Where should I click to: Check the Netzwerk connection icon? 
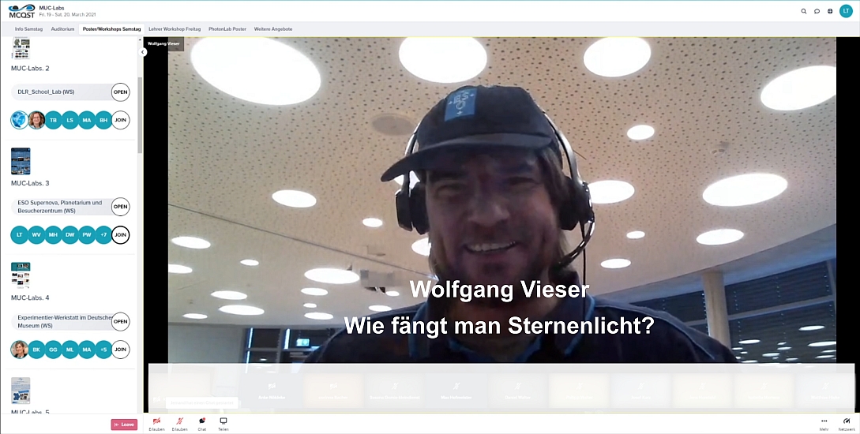point(847,421)
